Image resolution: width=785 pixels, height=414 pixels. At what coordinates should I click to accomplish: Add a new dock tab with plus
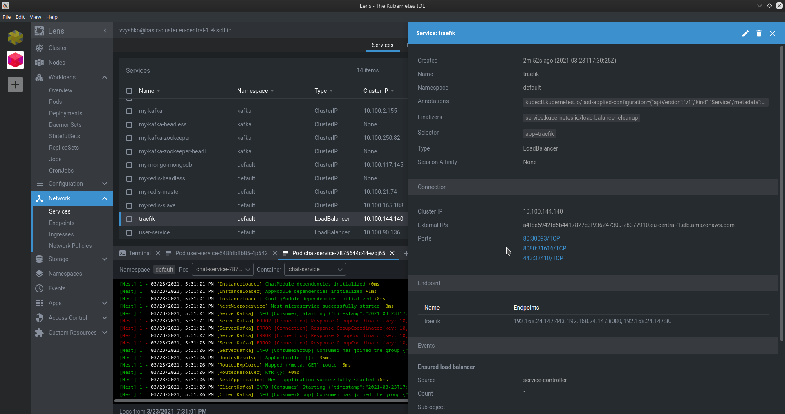[x=406, y=254]
